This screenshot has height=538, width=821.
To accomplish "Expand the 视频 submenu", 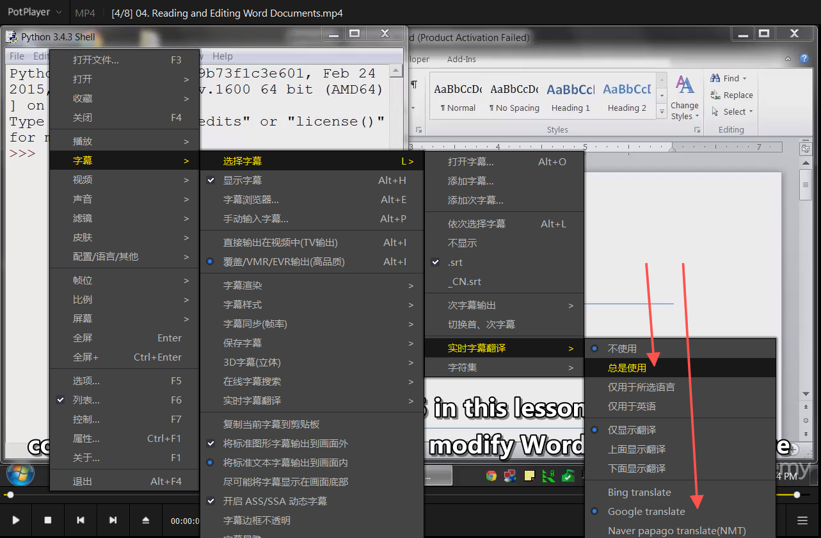I will (x=125, y=180).
